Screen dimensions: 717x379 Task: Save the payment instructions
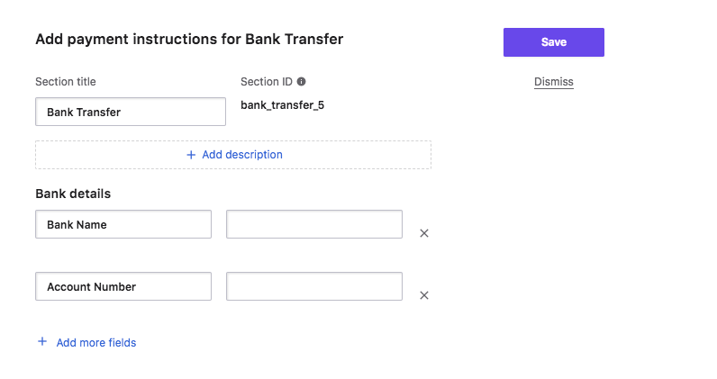coord(554,42)
